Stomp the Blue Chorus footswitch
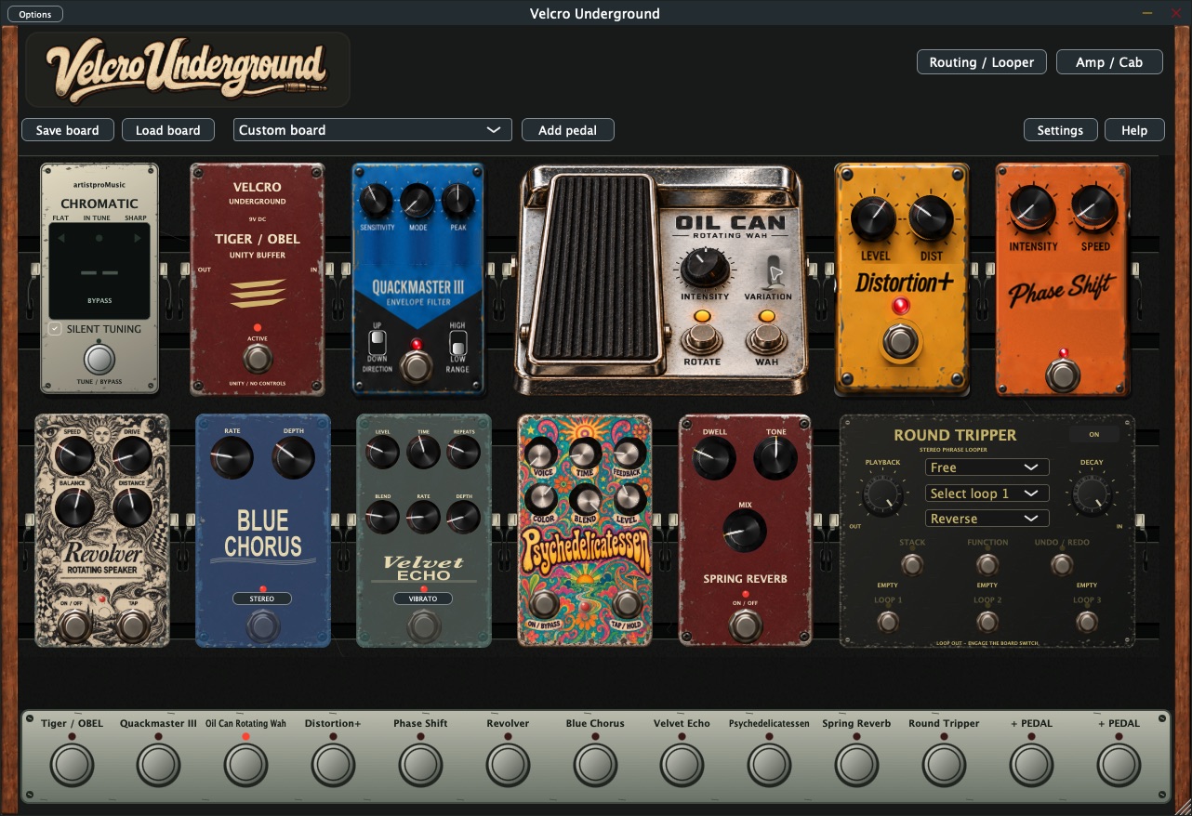Viewport: 1192px width, 816px height. point(263,627)
